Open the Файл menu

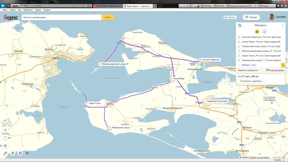[5, 10]
